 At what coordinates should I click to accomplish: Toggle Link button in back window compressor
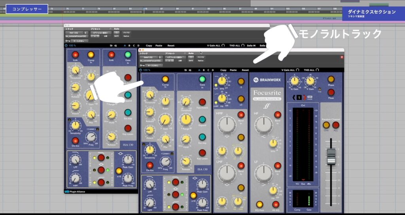pyautogui.click(x=75, y=55)
